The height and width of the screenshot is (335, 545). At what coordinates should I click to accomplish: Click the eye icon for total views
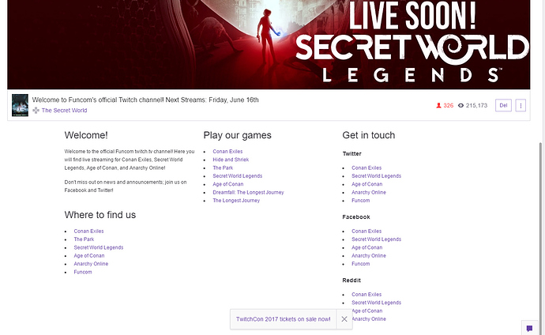point(461,105)
